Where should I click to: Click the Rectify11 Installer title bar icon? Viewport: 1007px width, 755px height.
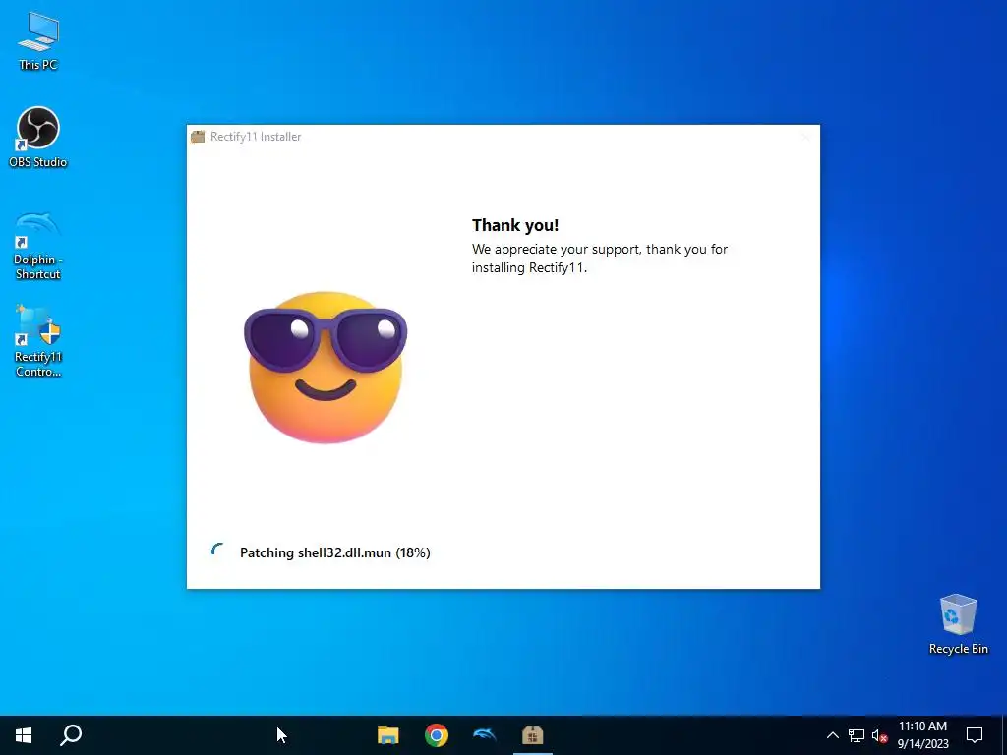pyautogui.click(x=198, y=137)
